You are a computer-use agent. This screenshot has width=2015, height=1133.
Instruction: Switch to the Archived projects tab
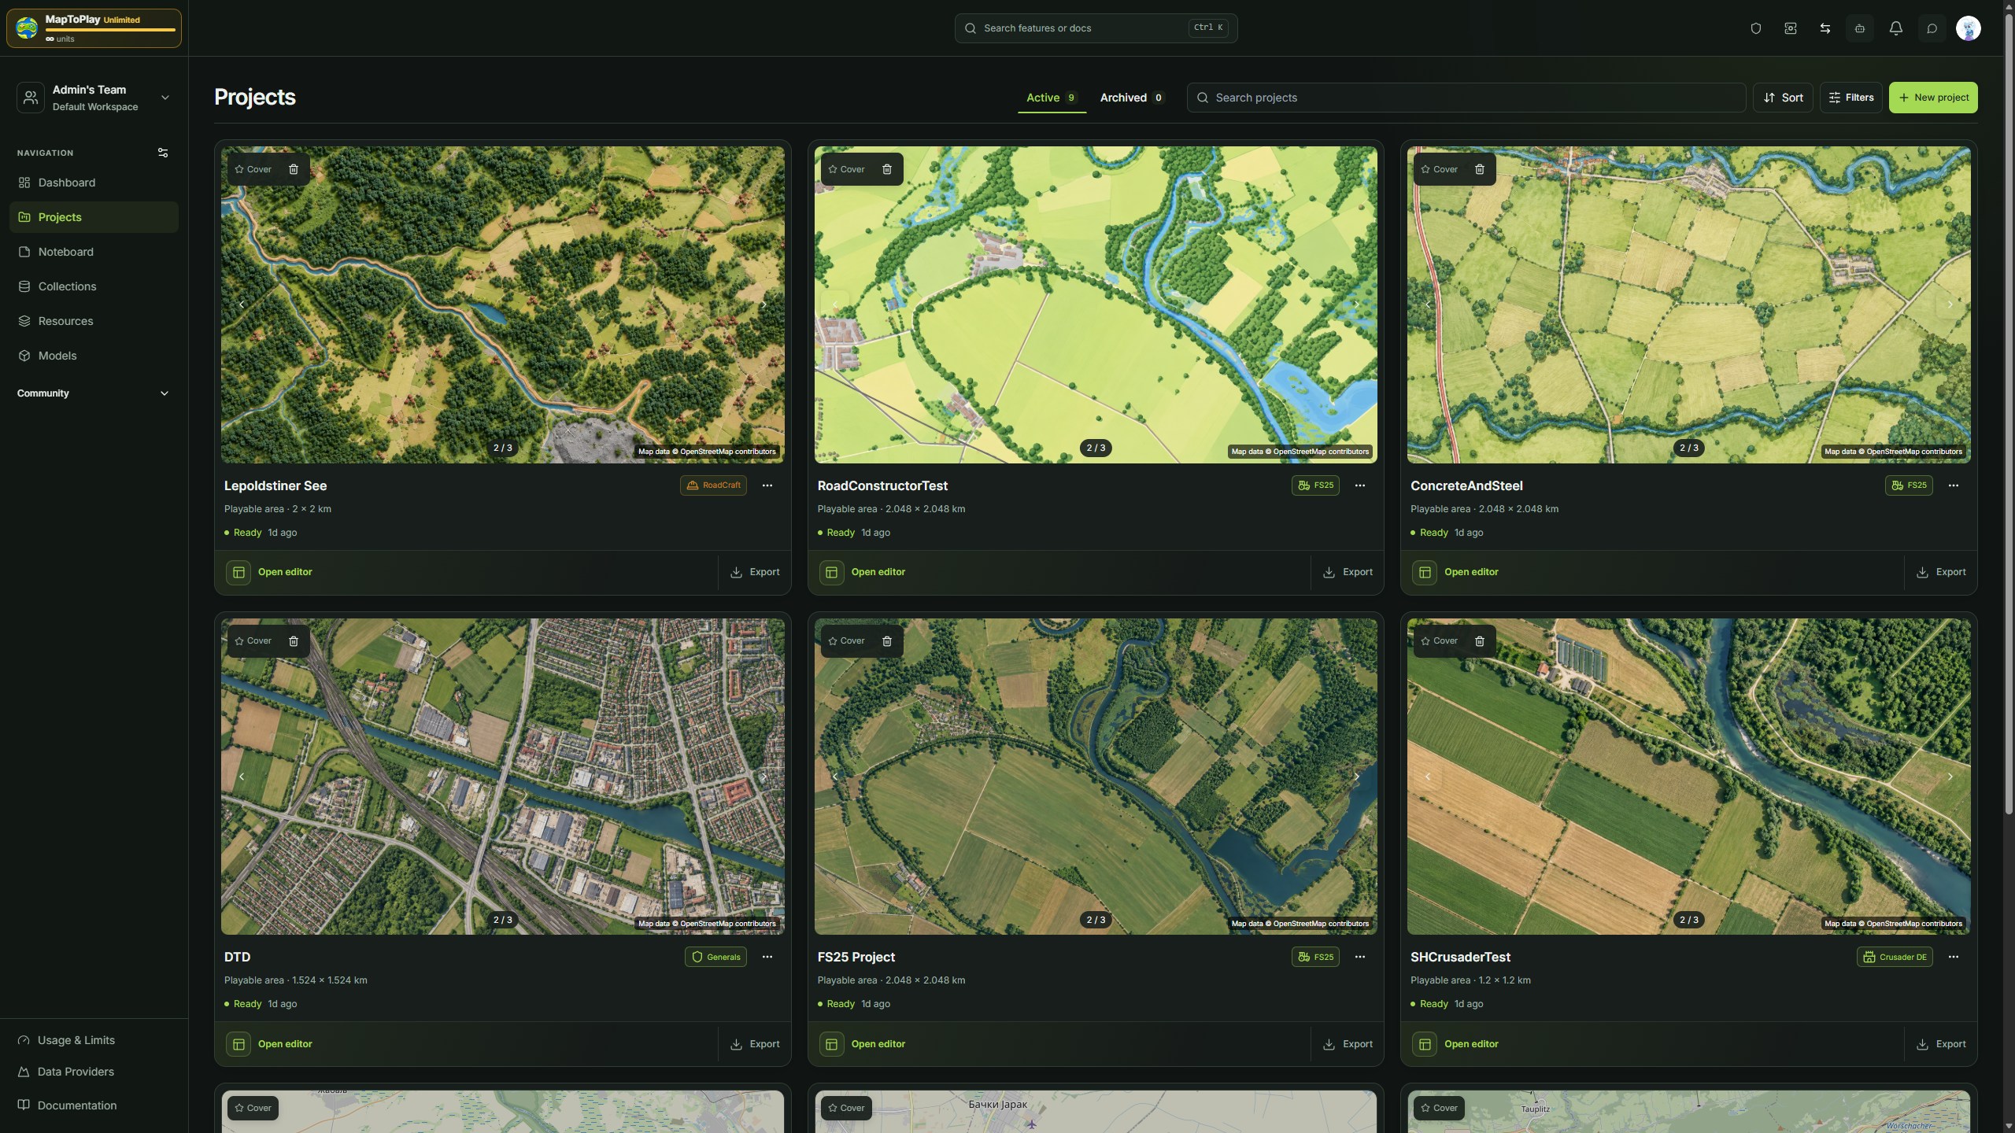tap(1132, 98)
